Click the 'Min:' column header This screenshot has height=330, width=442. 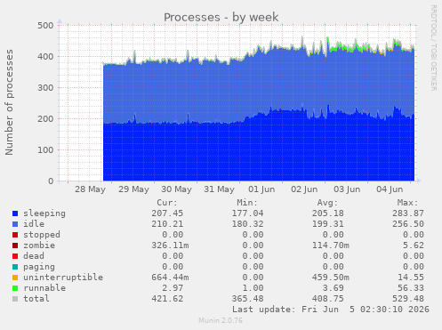tap(247, 203)
